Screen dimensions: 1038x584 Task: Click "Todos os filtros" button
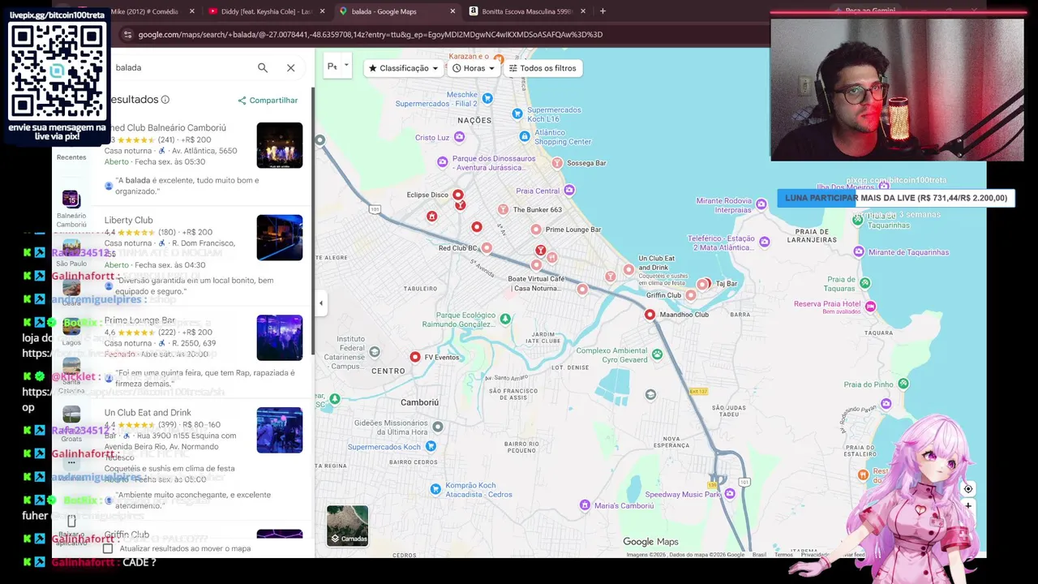[542, 68]
